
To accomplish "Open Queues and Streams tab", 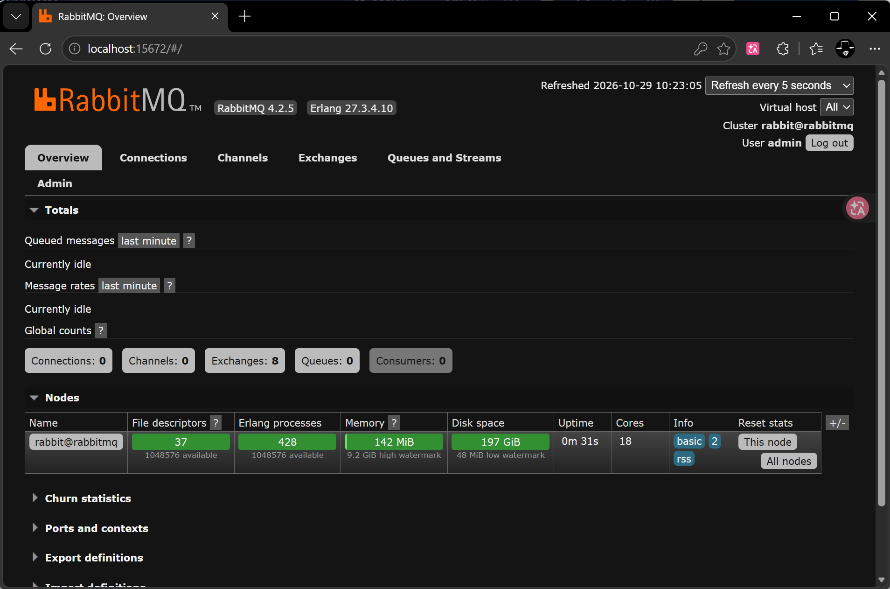I will coord(444,158).
